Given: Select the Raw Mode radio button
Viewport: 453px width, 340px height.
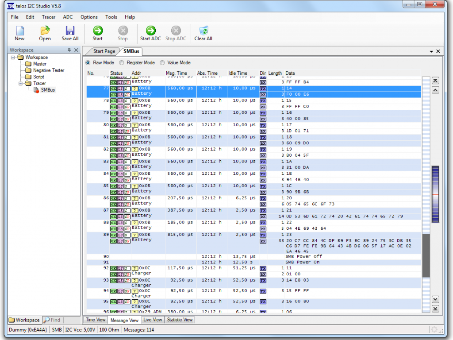Looking at the screenshot, I should 88,63.
